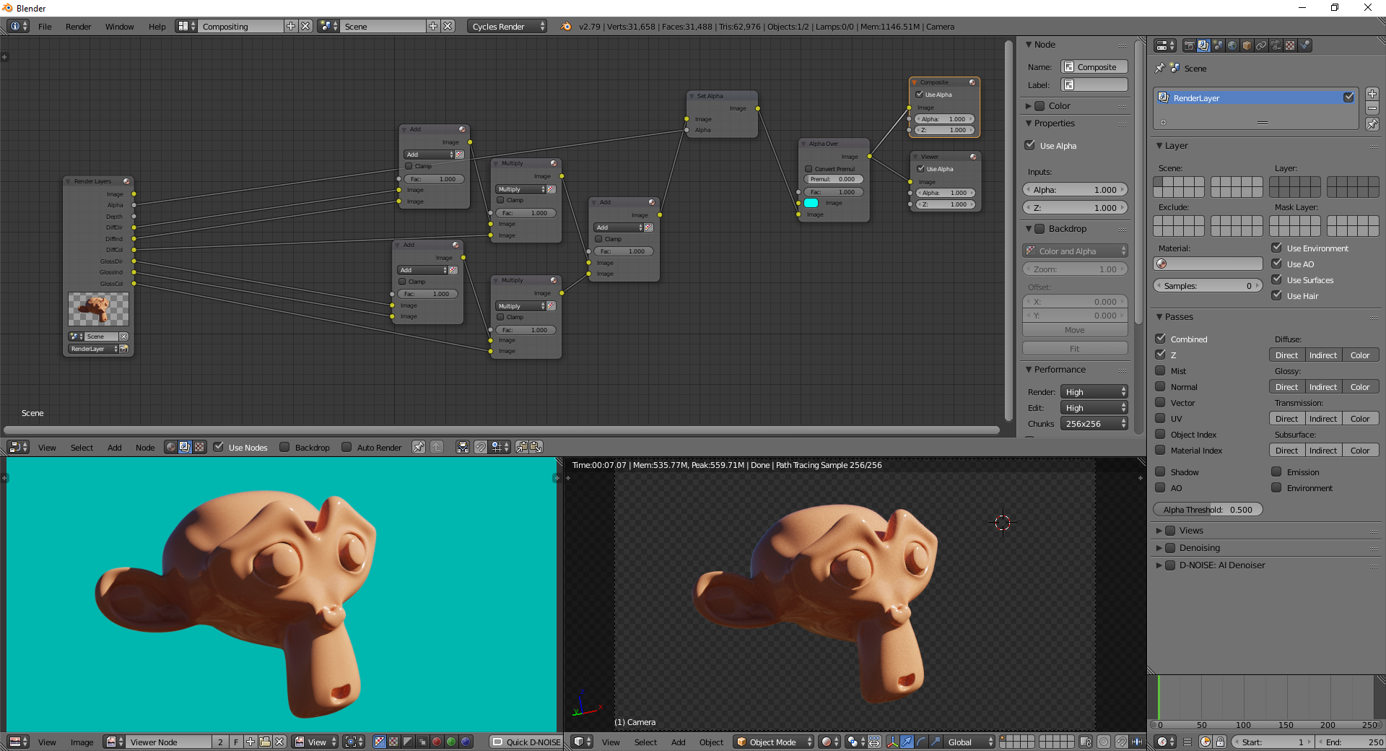Toggle Use Environment checkbox
Viewport: 1386px width, 751px height.
1277,248
